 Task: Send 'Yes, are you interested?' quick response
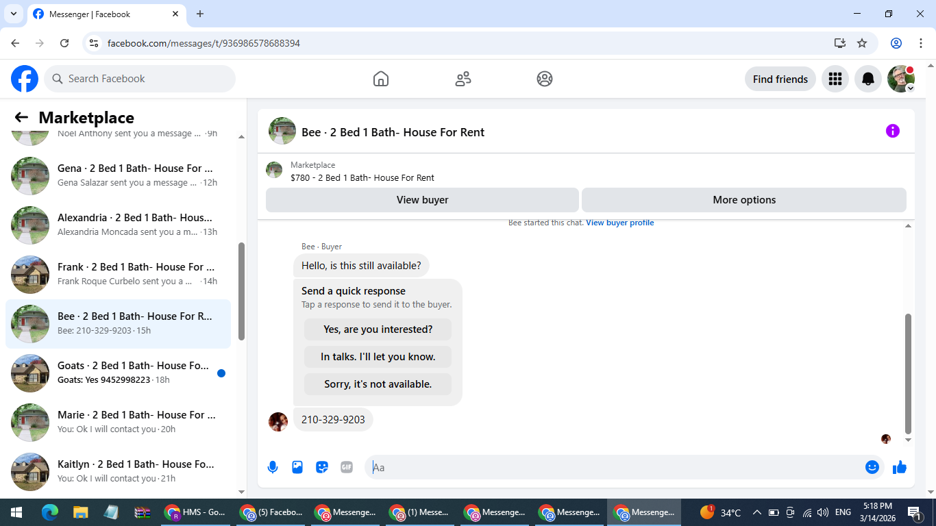tap(378, 329)
